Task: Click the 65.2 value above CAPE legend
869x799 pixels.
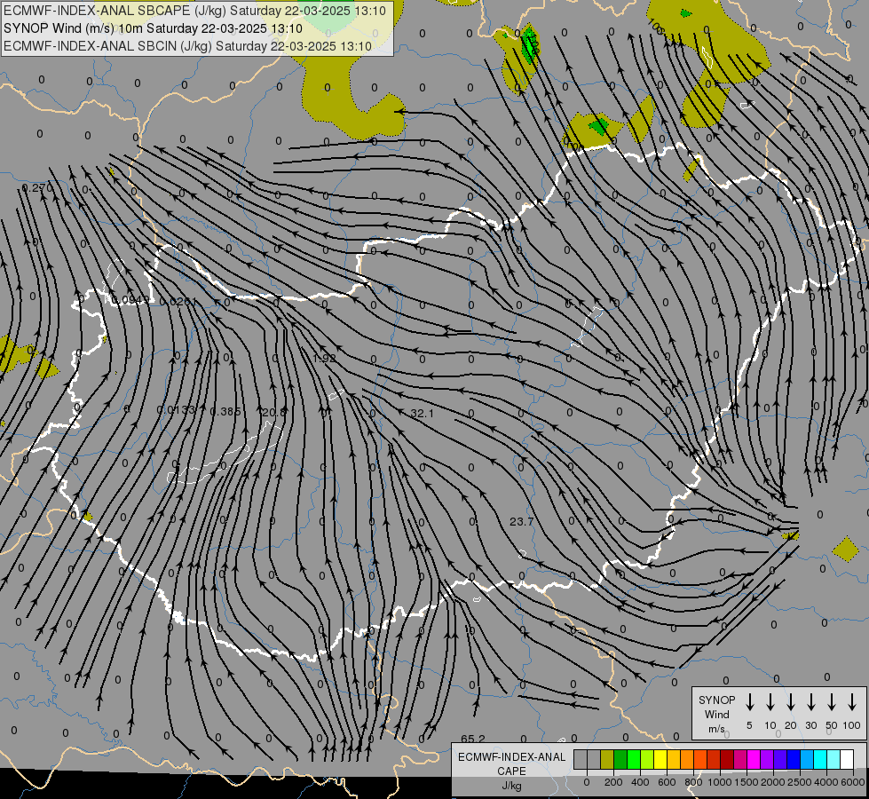Action: (473, 739)
